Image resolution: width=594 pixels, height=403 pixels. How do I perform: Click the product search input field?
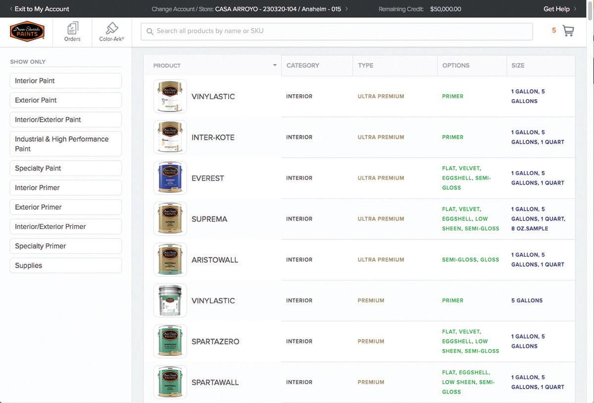coord(337,31)
